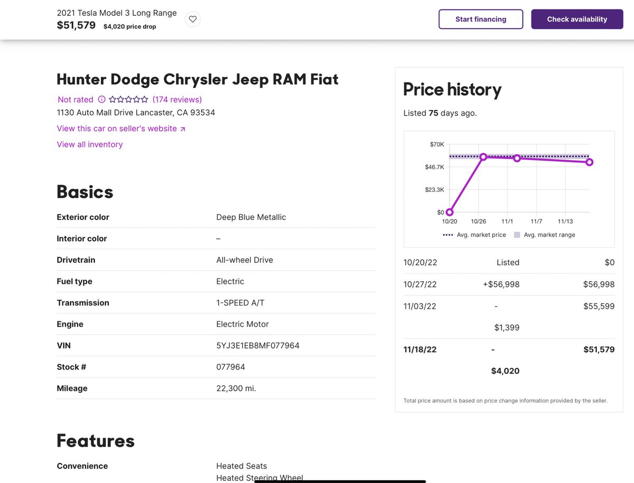Click the bold $4,020 amount in price history
This screenshot has width=634, height=483.
[505, 371]
